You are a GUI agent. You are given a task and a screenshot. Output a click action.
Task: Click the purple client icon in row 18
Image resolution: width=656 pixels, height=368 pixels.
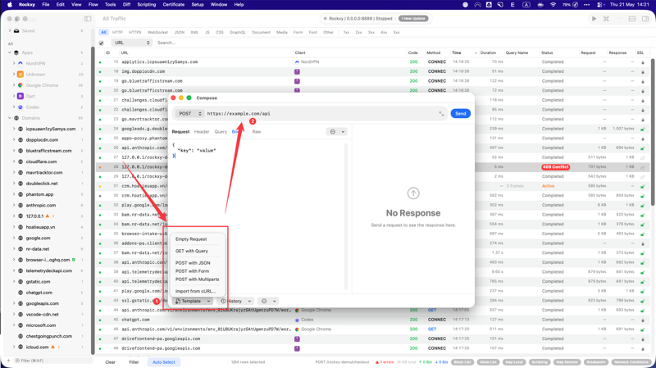click(x=297, y=71)
